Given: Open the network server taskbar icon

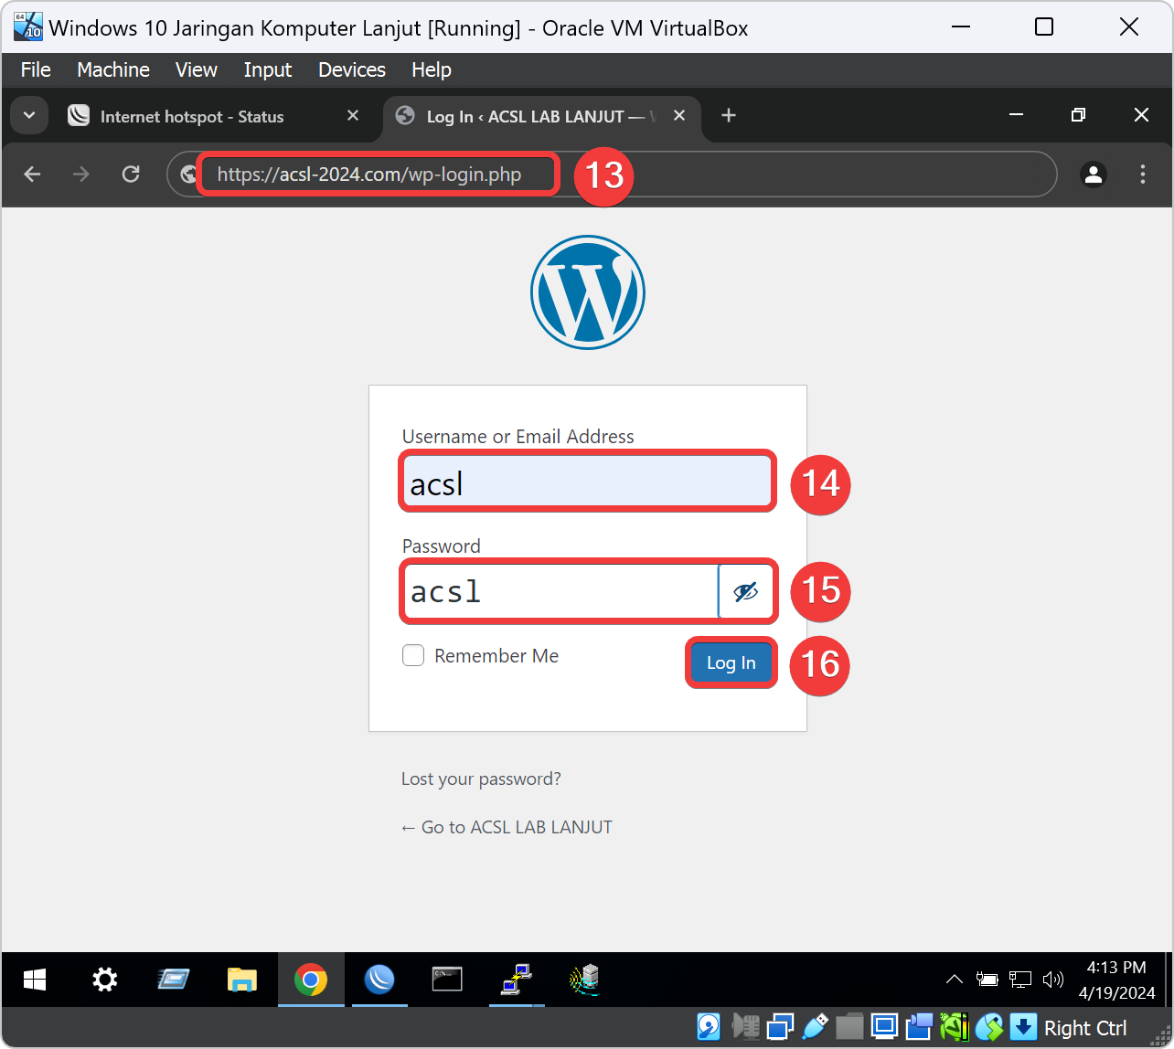Looking at the screenshot, I should tap(583, 980).
